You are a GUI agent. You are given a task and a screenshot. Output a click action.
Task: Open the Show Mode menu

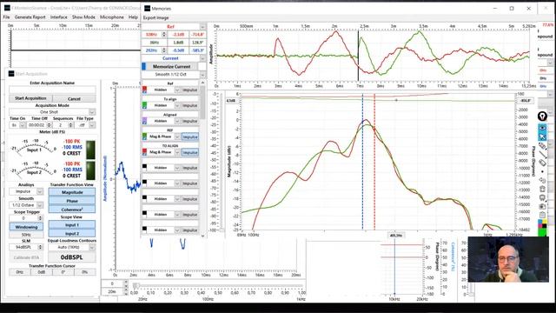pos(83,17)
